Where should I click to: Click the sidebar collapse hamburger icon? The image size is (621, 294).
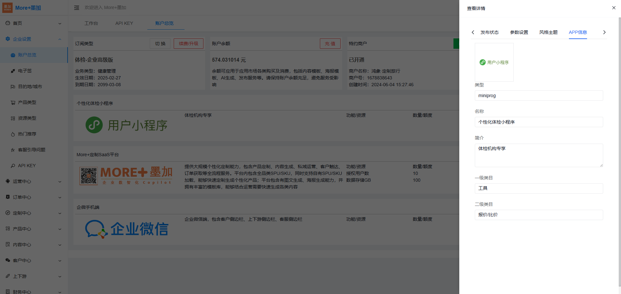point(77,8)
